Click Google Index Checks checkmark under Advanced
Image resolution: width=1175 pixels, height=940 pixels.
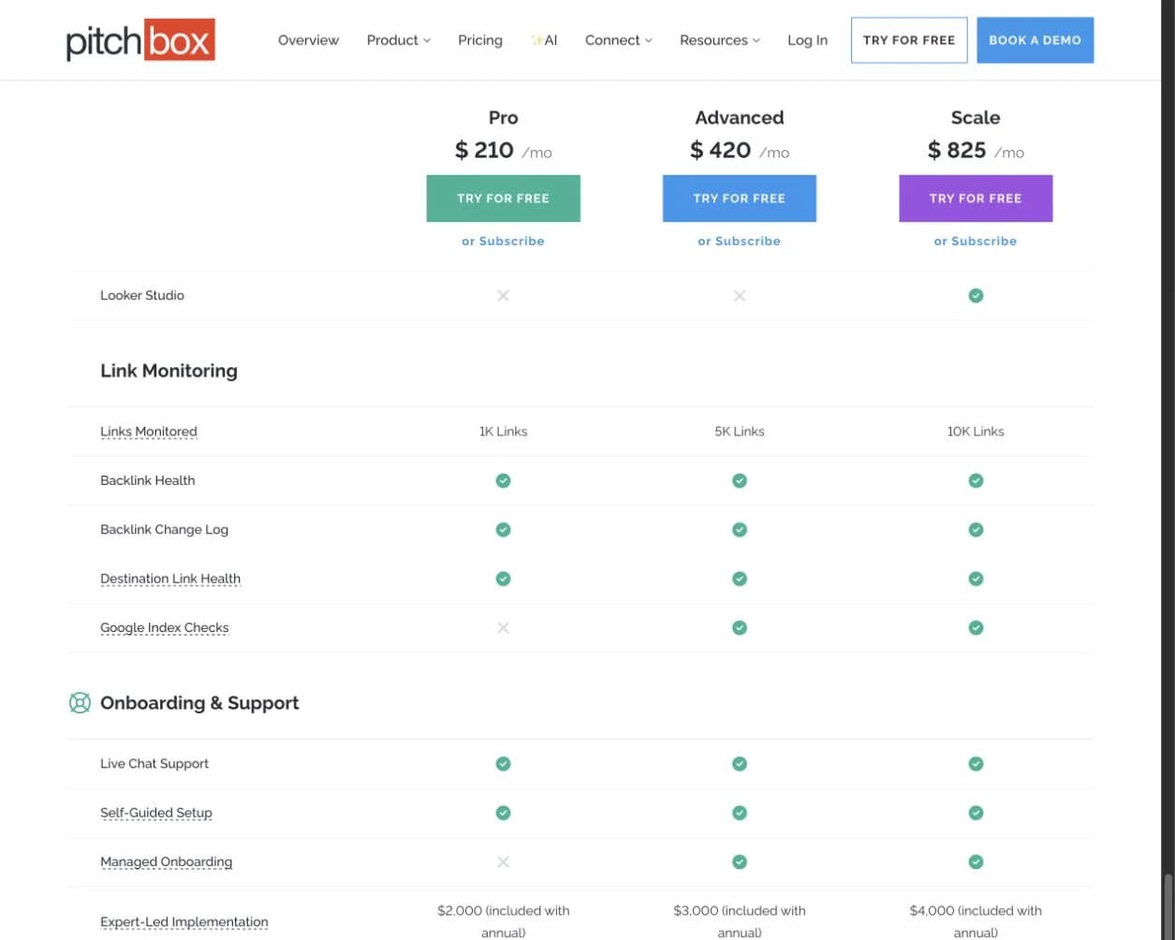[x=740, y=627]
